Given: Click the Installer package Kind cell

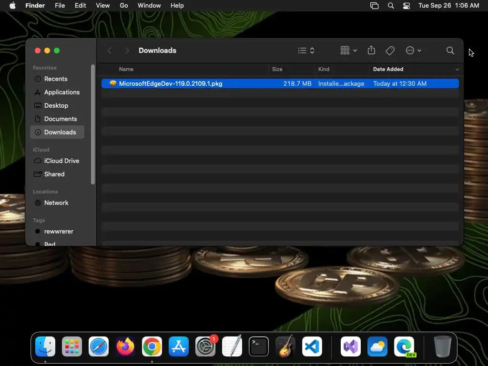Looking at the screenshot, I should [341, 83].
